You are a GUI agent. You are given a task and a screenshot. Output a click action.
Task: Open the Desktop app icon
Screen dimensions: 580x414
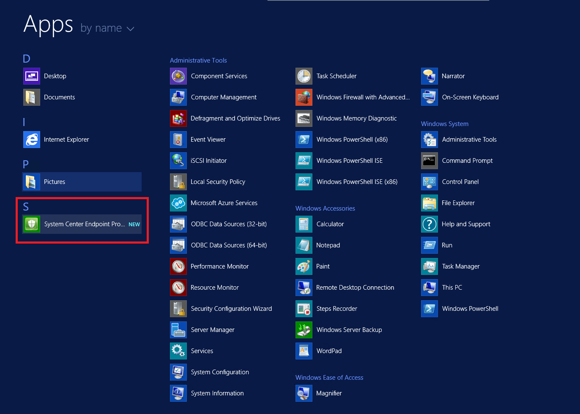pyautogui.click(x=32, y=76)
